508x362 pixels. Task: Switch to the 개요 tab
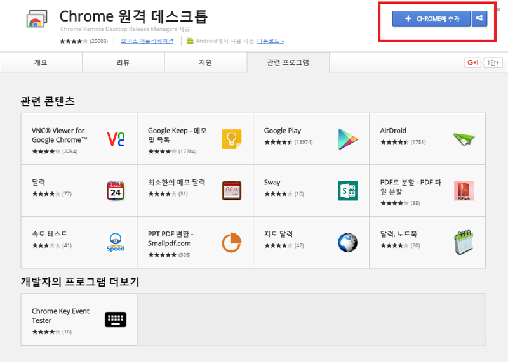point(41,62)
